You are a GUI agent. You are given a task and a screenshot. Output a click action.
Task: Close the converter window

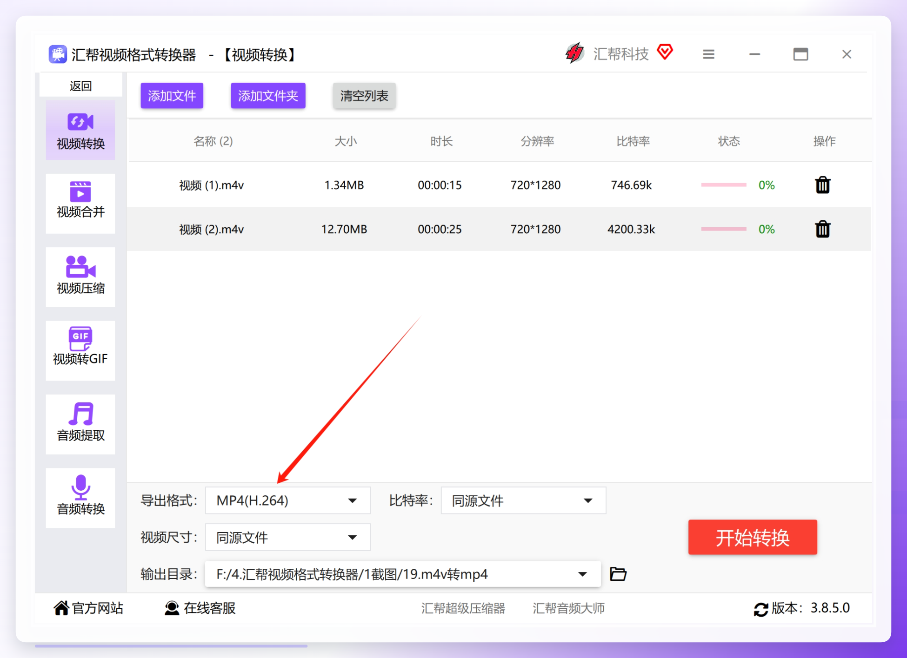coord(847,54)
